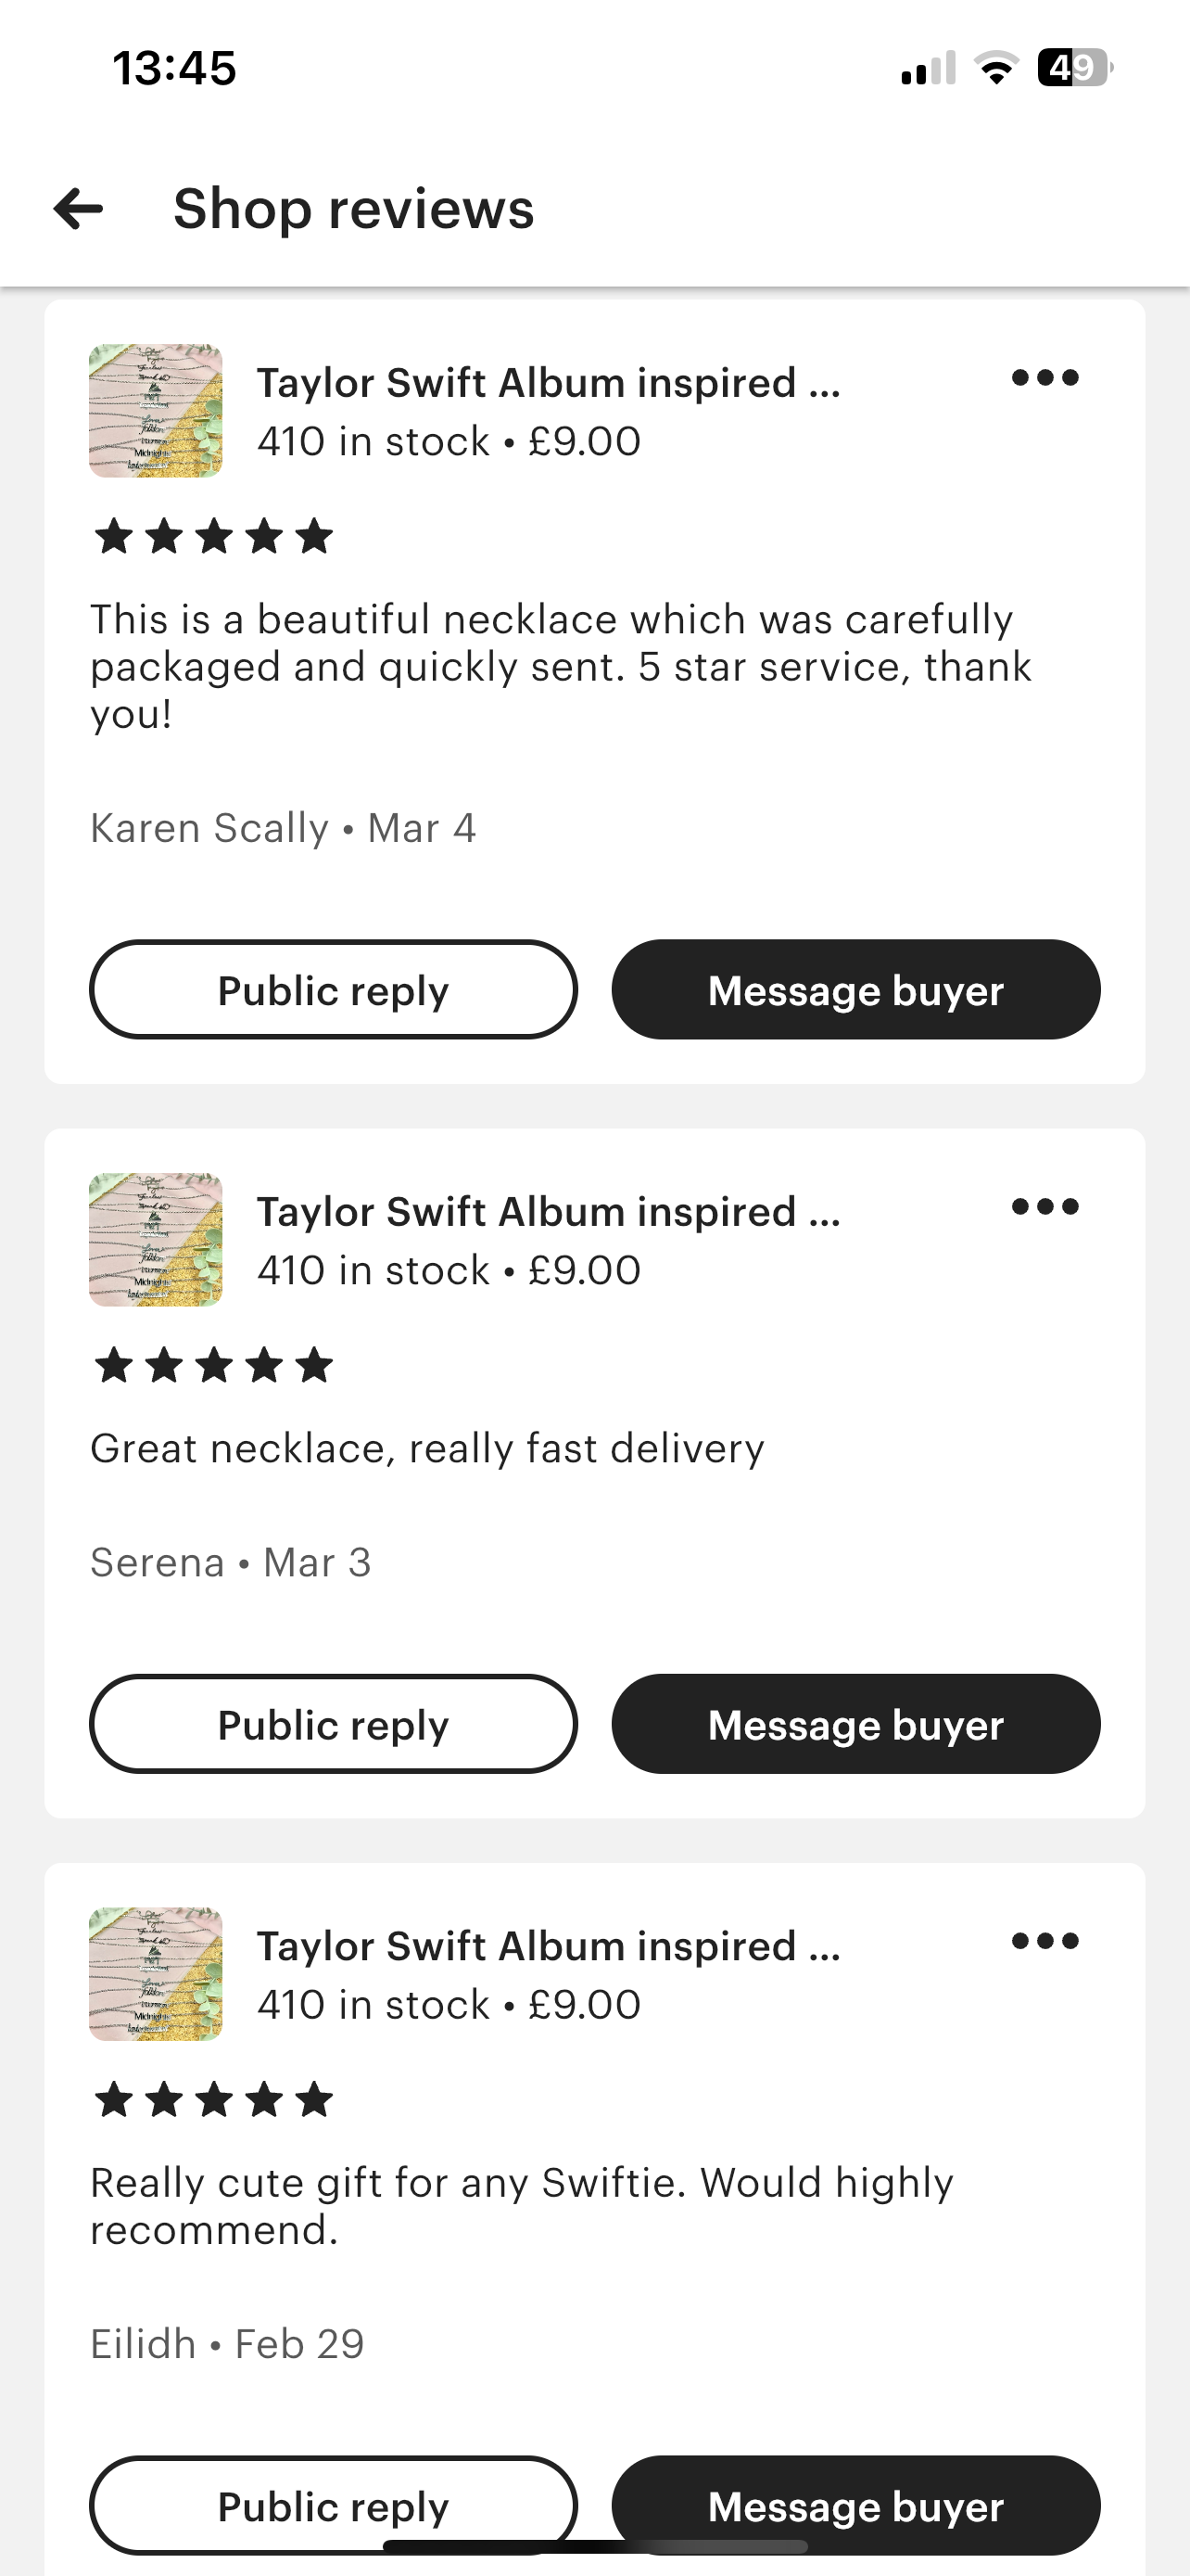Tap the five-star rating on Serena's review
This screenshot has width=1190, height=2576.
tap(214, 1366)
